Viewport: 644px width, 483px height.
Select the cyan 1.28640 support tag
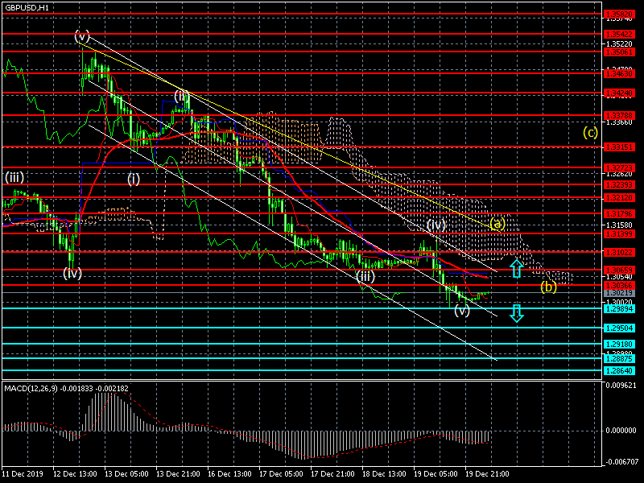(619, 370)
